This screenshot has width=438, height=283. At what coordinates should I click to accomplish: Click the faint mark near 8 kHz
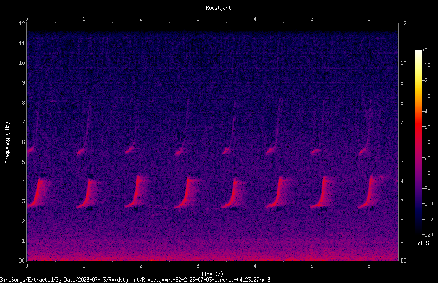pyautogui.click(x=52, y=101)
